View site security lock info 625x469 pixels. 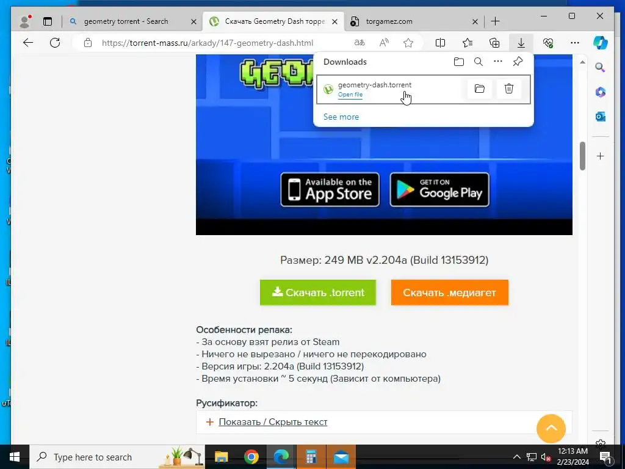[88, 43]
